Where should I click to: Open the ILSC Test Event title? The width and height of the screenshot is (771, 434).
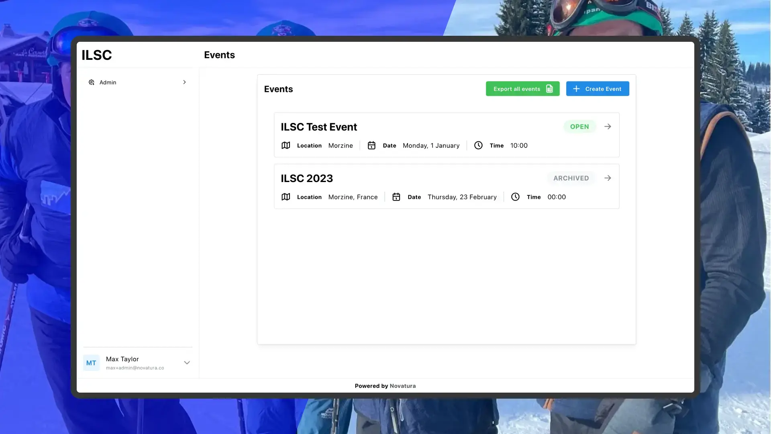pos(319,127)
